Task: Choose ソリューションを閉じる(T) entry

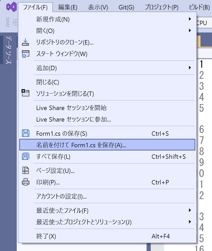Action: pyautogui.click(x=107, y=94)
